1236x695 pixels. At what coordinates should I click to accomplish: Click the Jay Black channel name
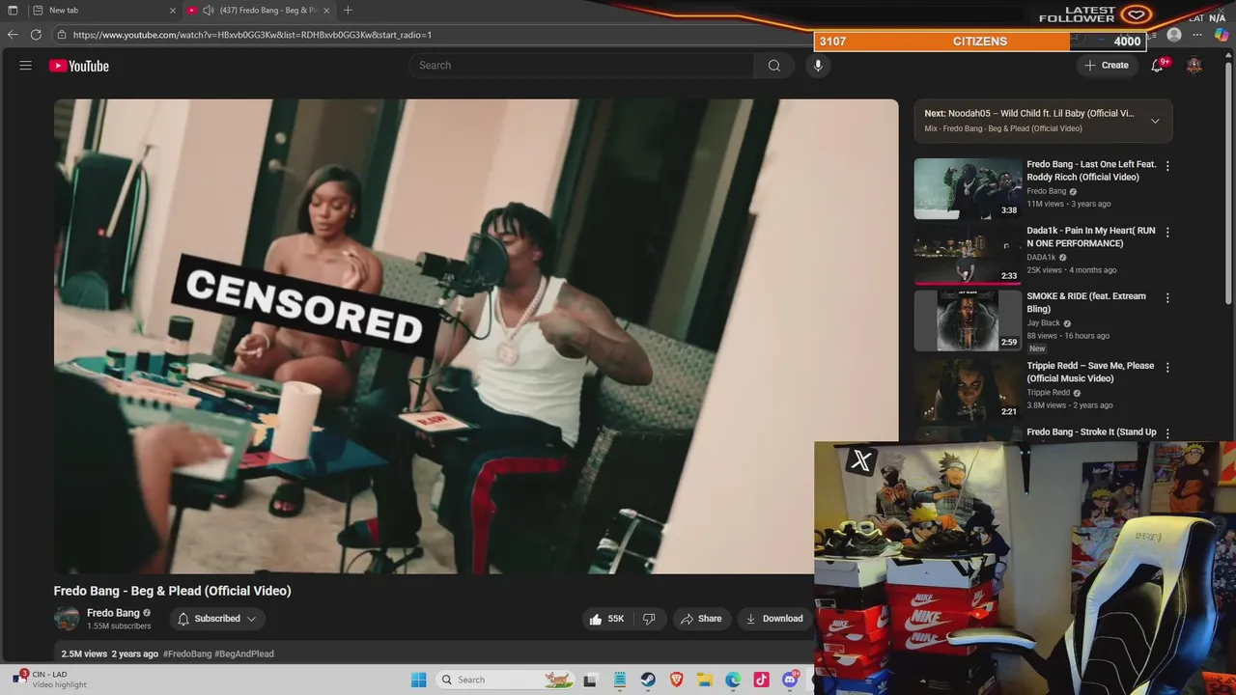(1043, 323)
